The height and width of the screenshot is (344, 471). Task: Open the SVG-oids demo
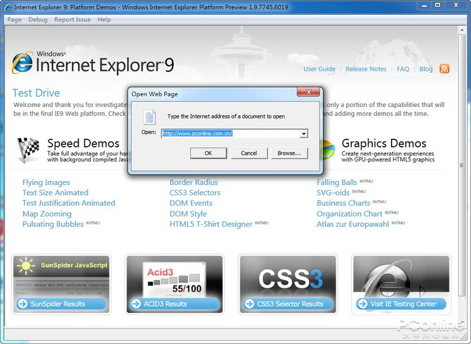coord(333,193)
